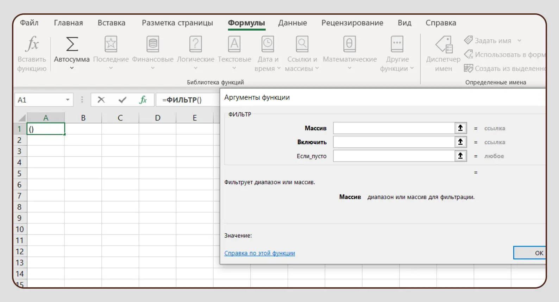
Task: Open the Math functions icon
Action: point(350,44)
